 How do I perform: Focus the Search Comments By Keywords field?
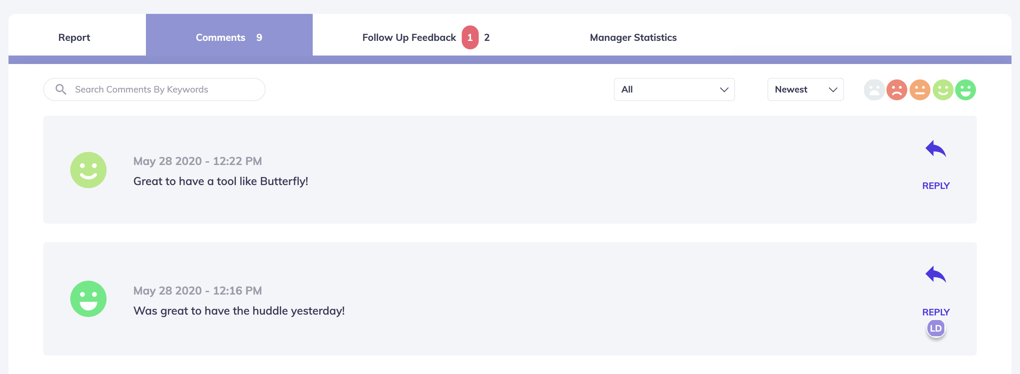click(154, 89)
